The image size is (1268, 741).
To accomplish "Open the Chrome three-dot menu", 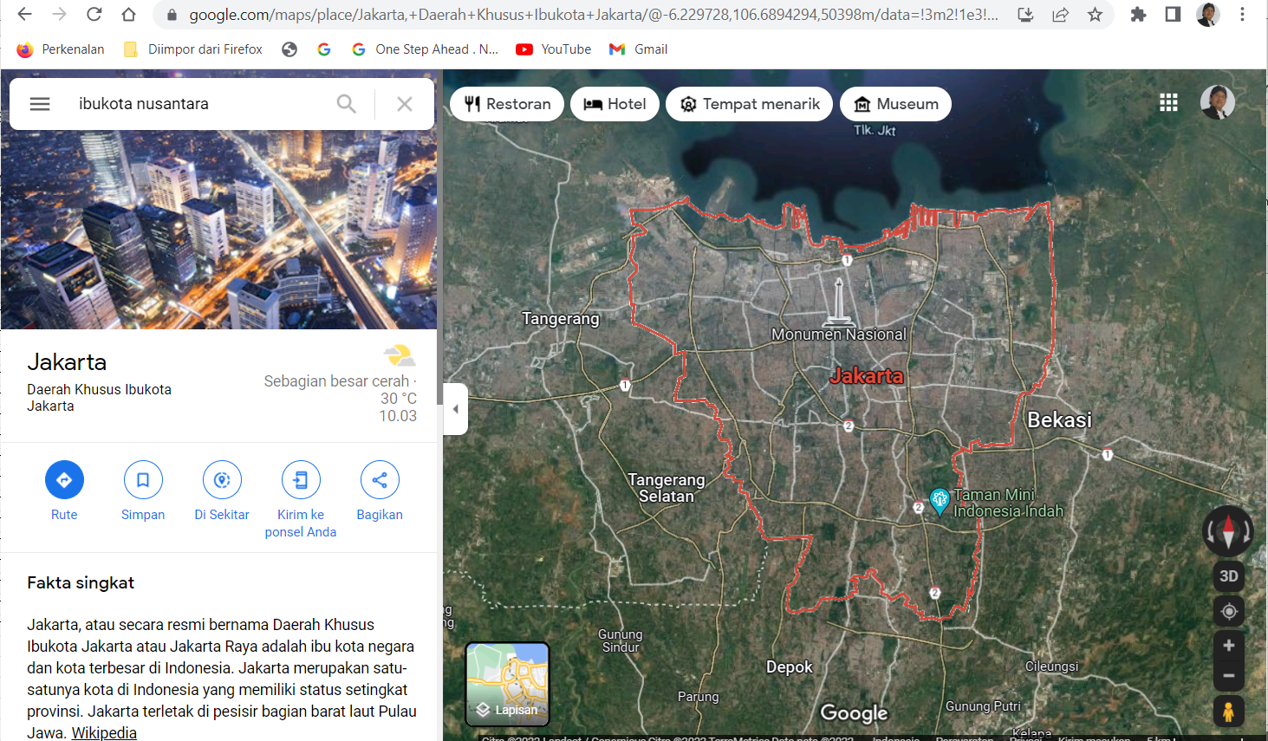I will click(1242, 15).
